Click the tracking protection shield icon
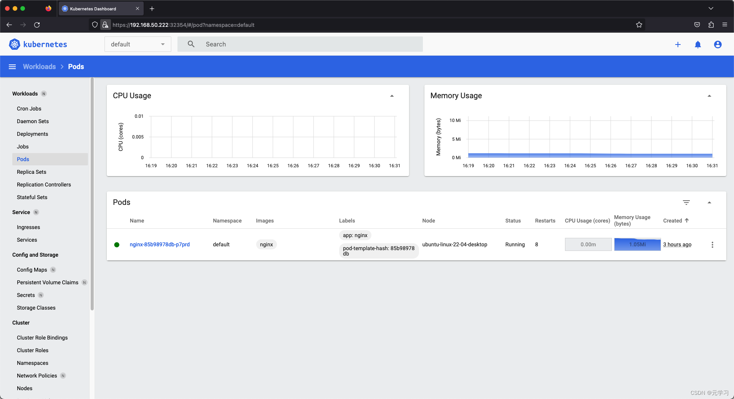734x399 pixels. pos(95,25)
